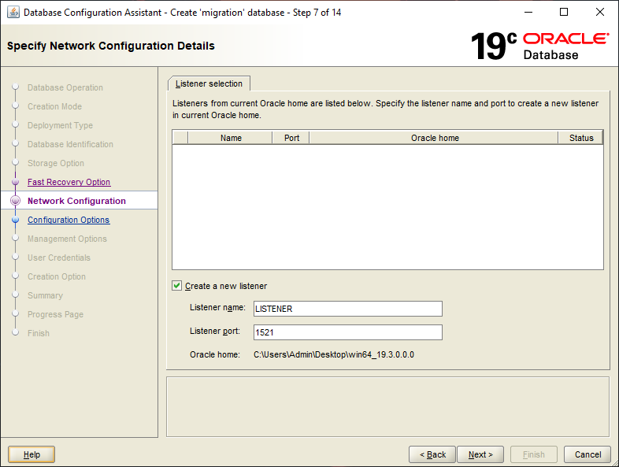
Task: Click the Listener name text field
Action: pos(347,309)
